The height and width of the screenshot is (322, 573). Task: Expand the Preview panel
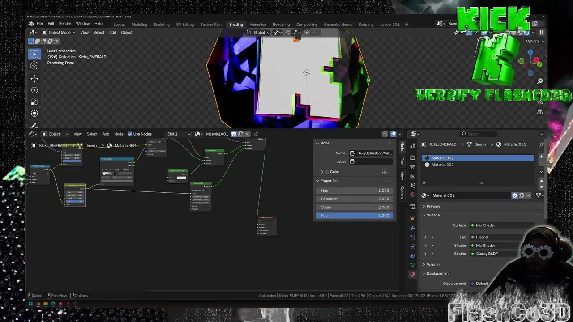point(432,206)
